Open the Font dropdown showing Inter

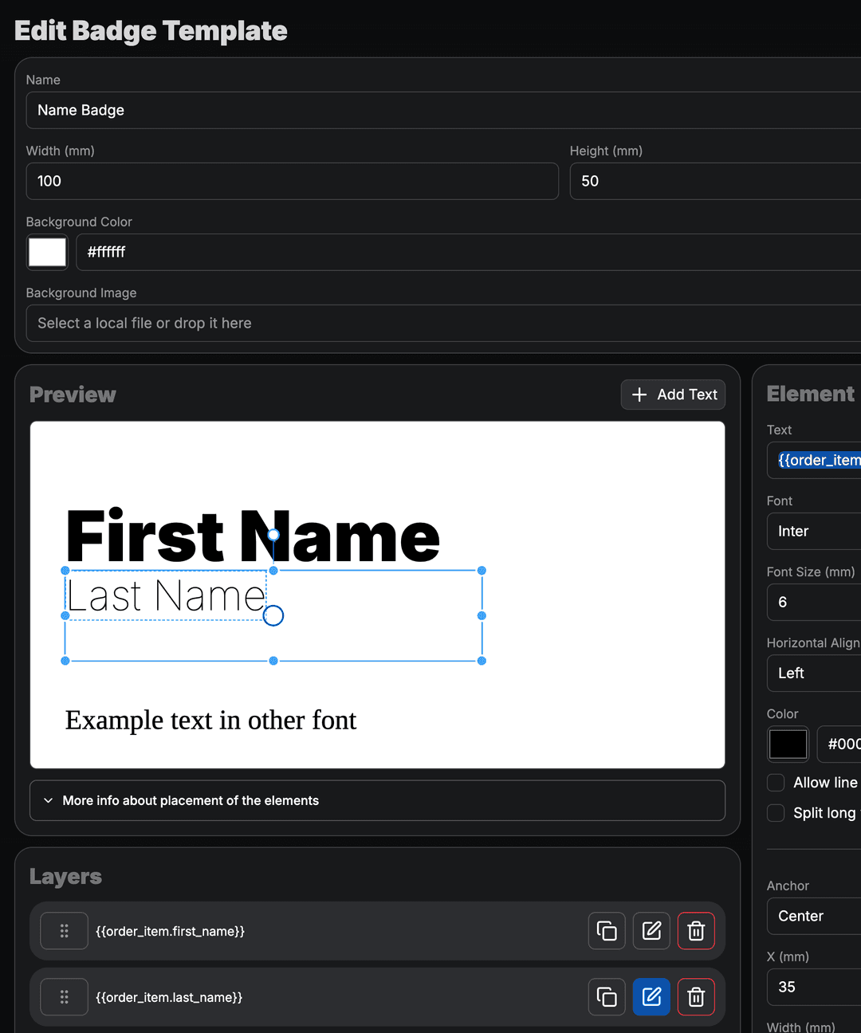pos(814,532)
